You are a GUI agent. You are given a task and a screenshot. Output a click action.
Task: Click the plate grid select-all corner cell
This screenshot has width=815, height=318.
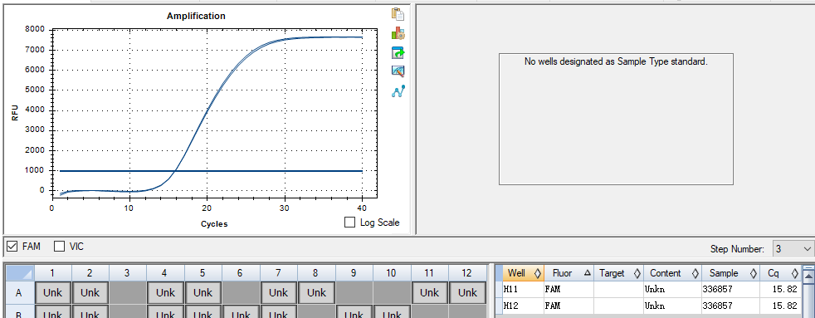click(19, 273)
